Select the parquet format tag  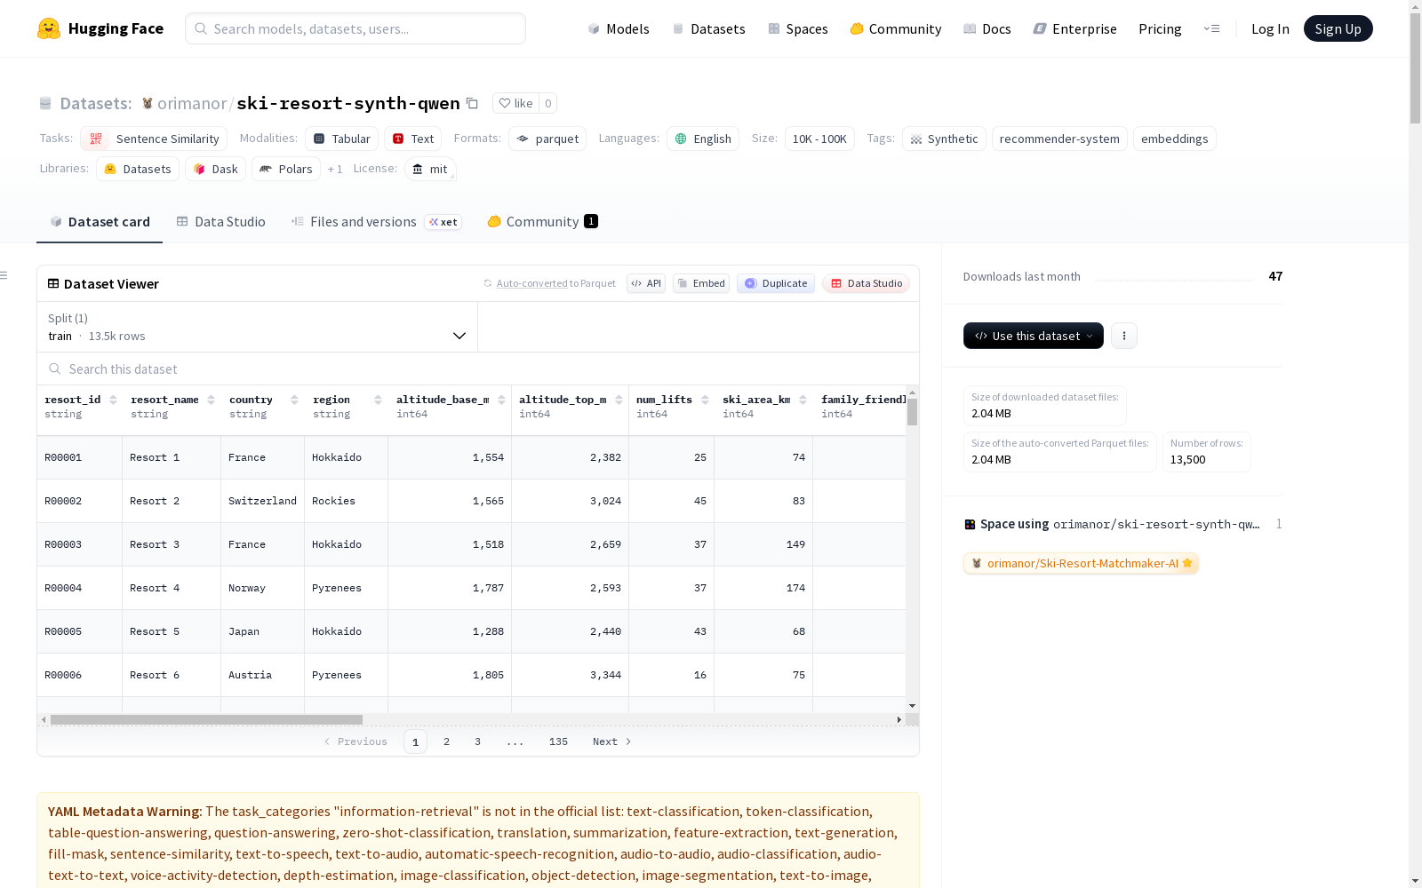[547, 139]
